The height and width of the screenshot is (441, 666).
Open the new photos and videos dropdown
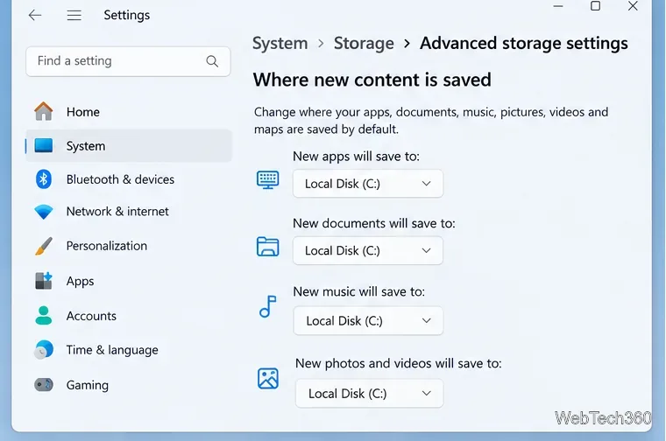(370, 394)
